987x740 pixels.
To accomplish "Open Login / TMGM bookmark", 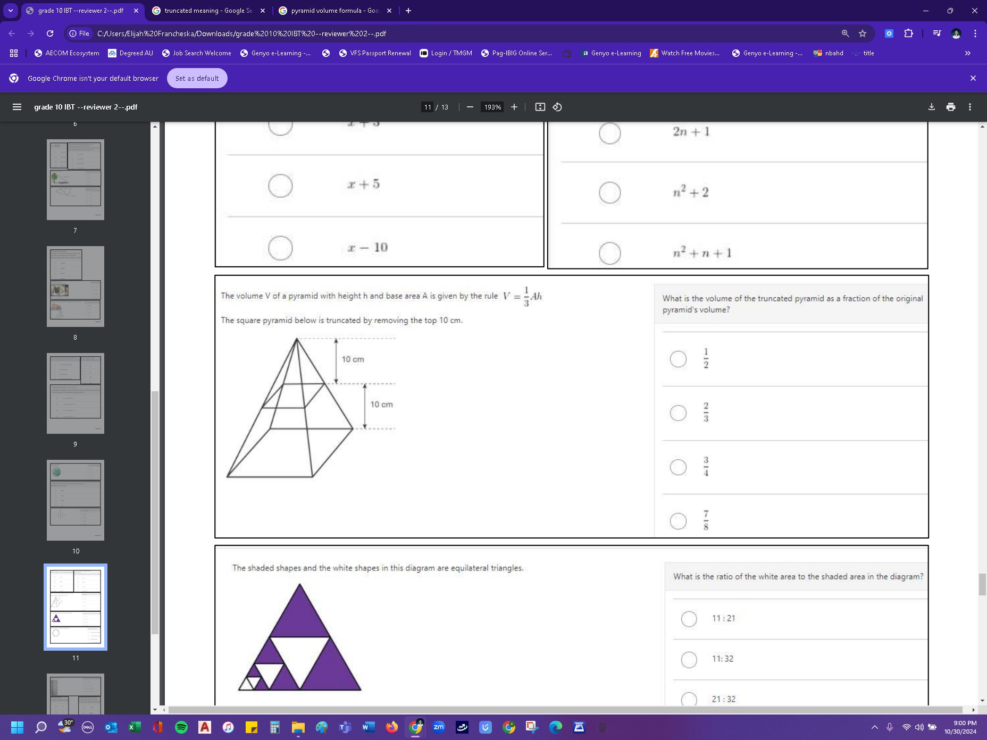I will [x=446, y=53].
